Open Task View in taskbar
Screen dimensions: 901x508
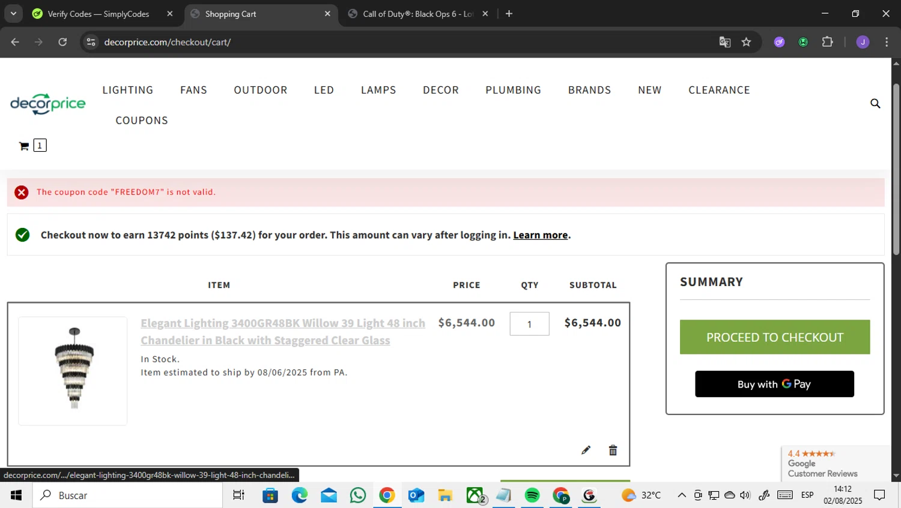pos(238,495)
